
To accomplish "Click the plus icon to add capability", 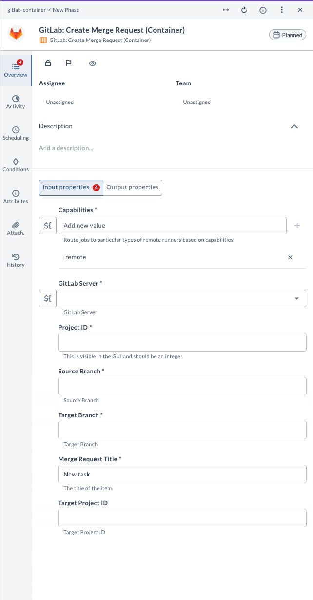I will pos(297,226).
